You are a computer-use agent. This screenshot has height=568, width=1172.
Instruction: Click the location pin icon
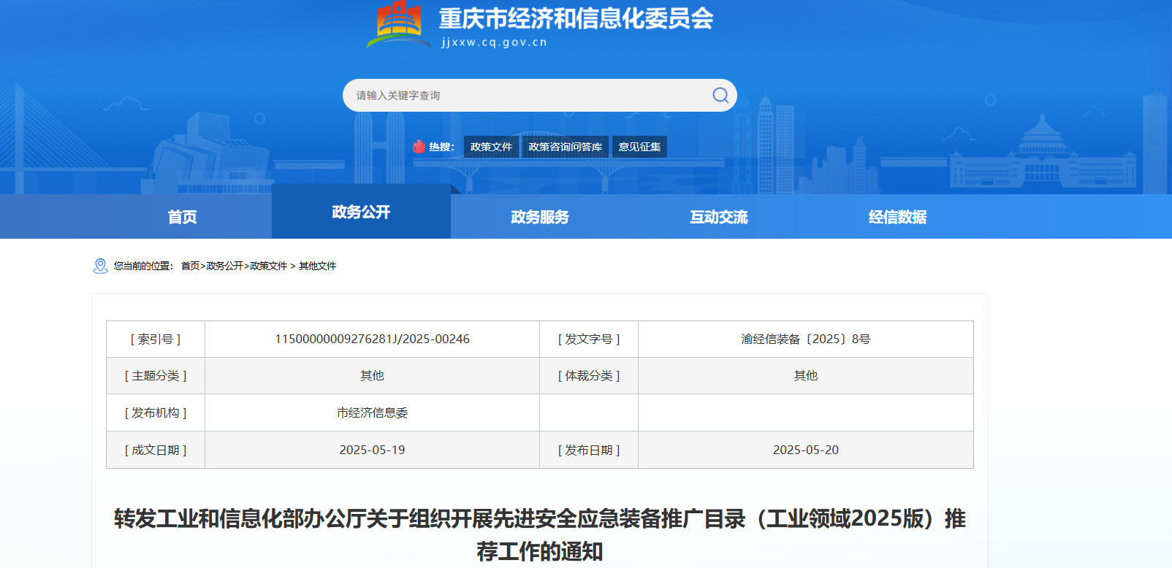pos(100,266)
